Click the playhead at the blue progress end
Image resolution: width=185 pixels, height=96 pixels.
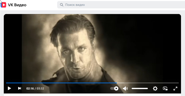tap(117, 83)
